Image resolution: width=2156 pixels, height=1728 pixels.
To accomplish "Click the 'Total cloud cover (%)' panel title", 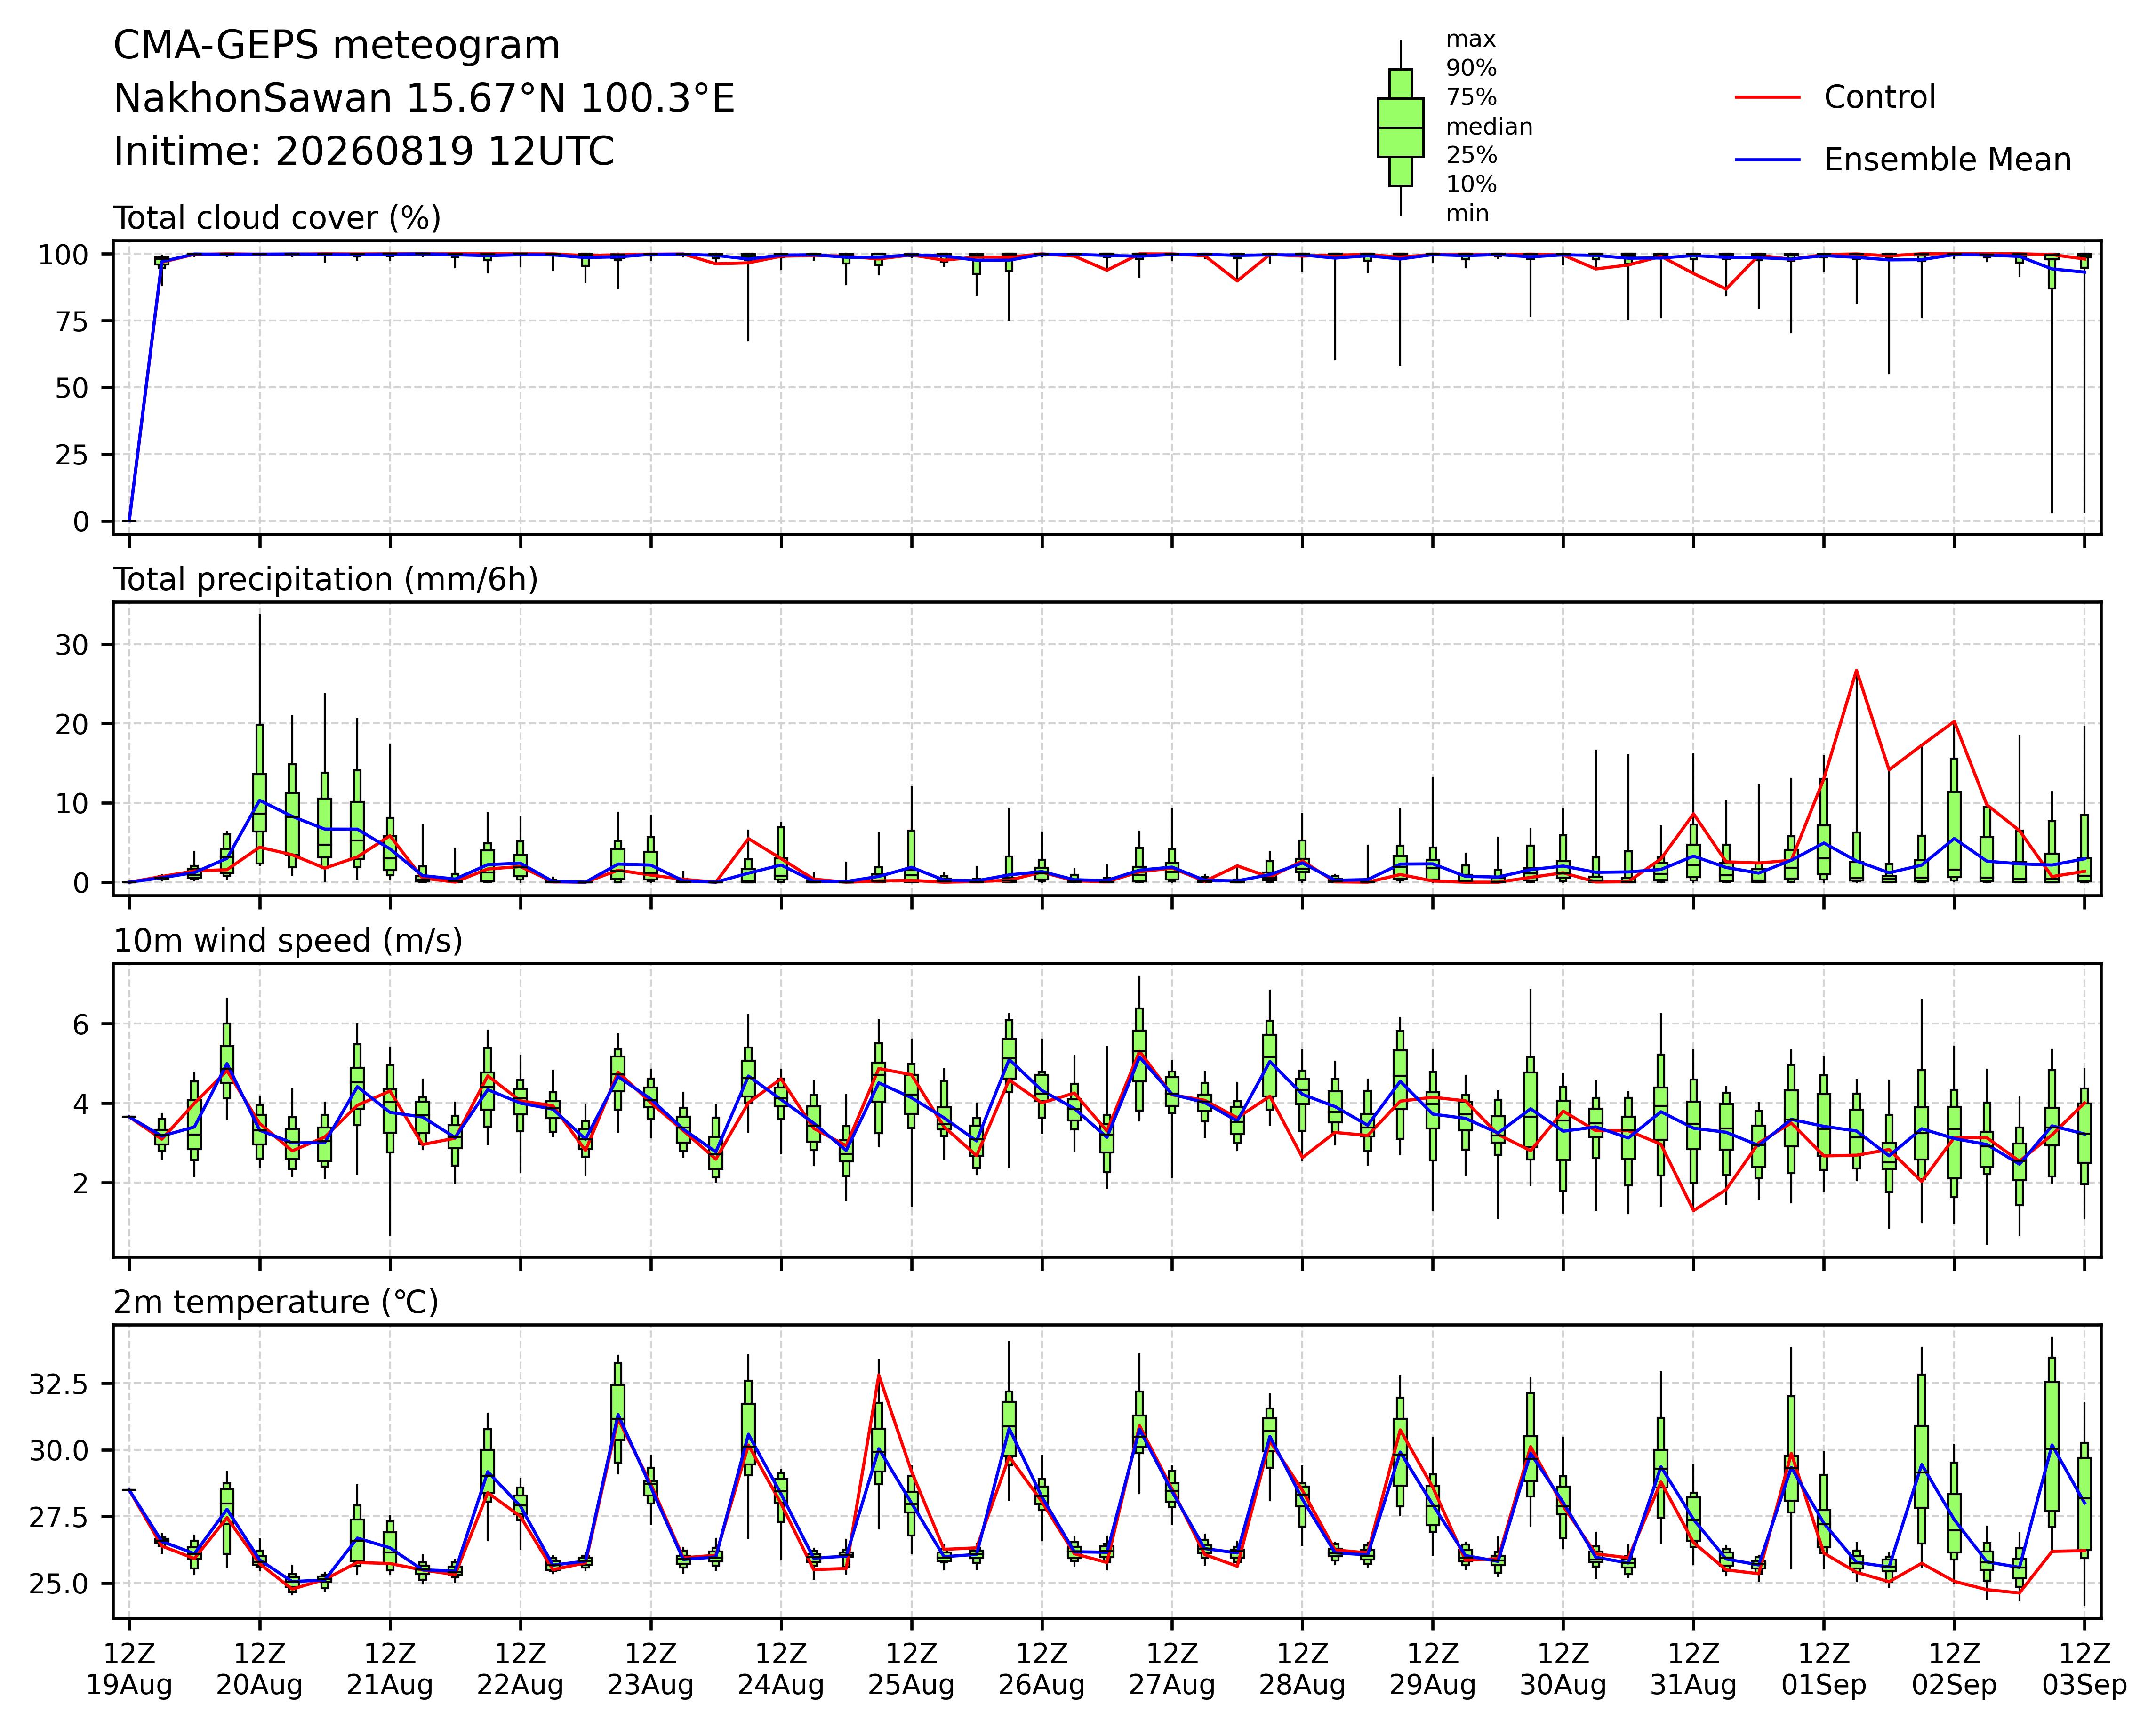I will pos(277,218).
